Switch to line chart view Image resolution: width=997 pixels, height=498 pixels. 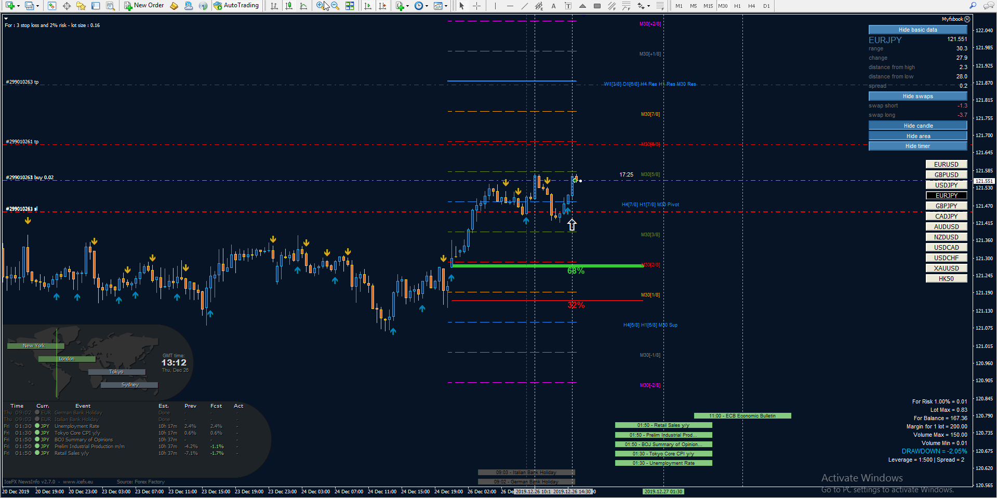[303, 6]
